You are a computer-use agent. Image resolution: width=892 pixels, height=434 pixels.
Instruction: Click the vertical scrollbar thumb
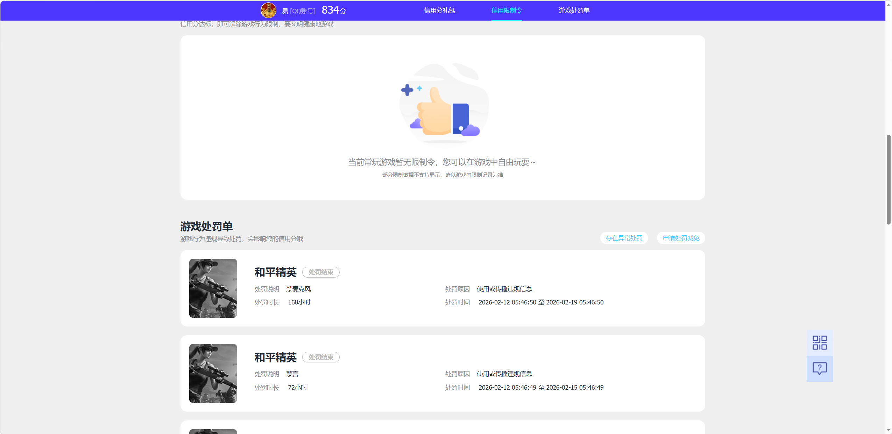pos(889,179)
